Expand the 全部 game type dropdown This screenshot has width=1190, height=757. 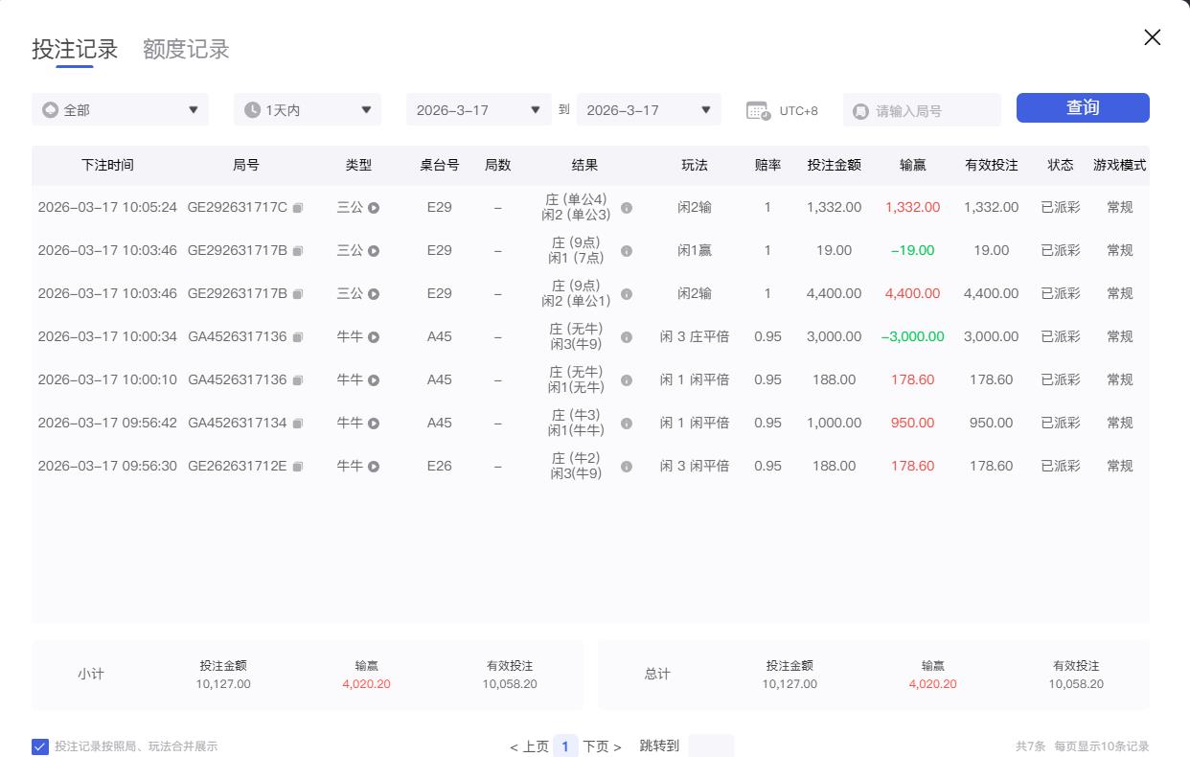click(120, 110)
